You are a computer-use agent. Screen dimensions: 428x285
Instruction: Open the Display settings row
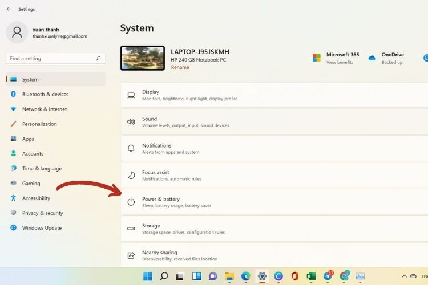tap(274, 95)
